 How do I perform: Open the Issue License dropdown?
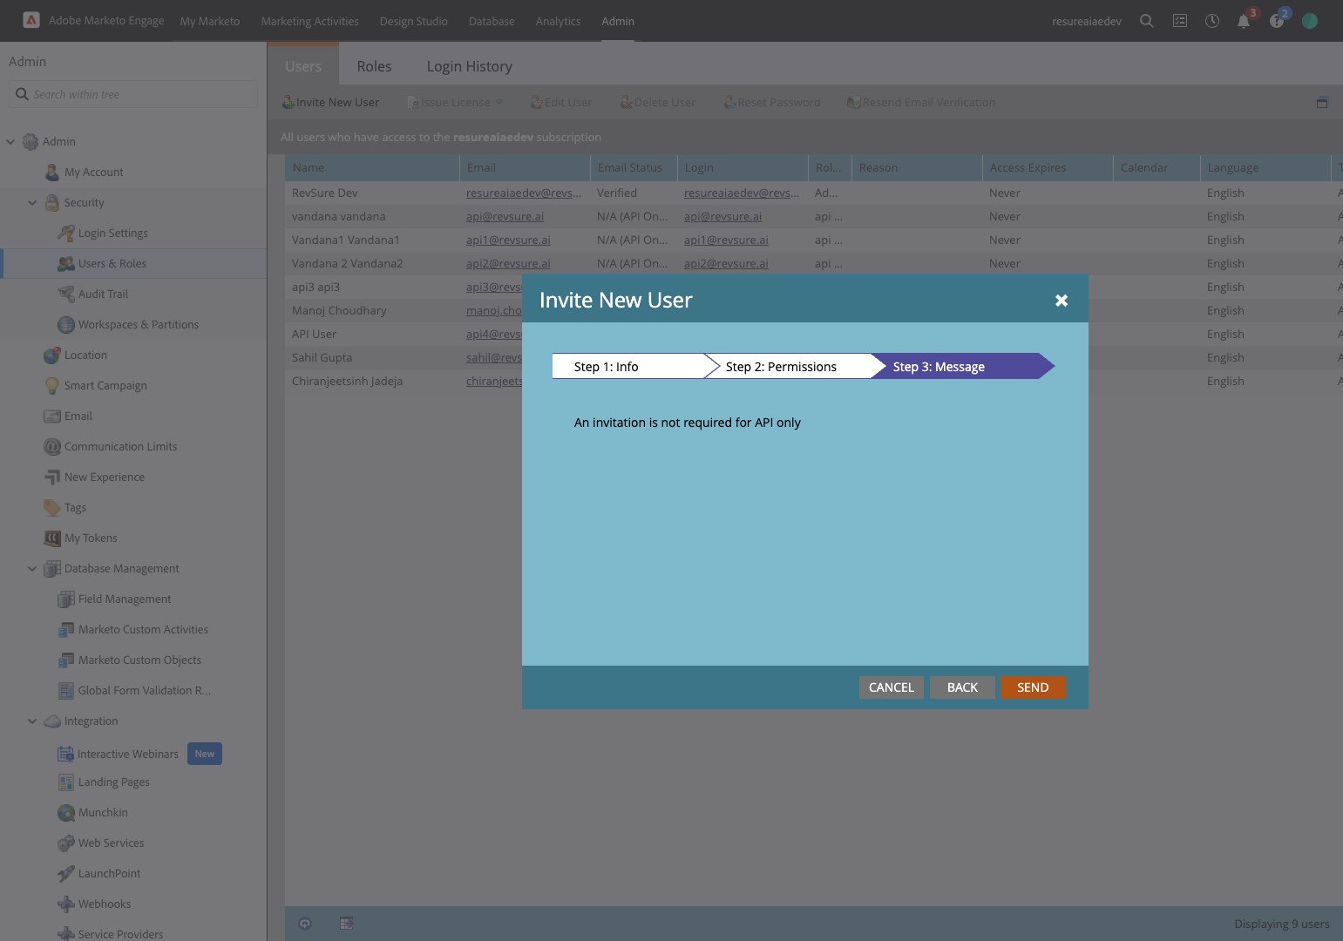click(456, 102)
